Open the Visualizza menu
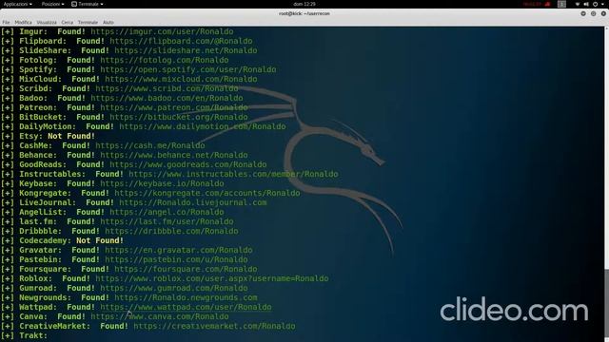 [x=47, y=23]
